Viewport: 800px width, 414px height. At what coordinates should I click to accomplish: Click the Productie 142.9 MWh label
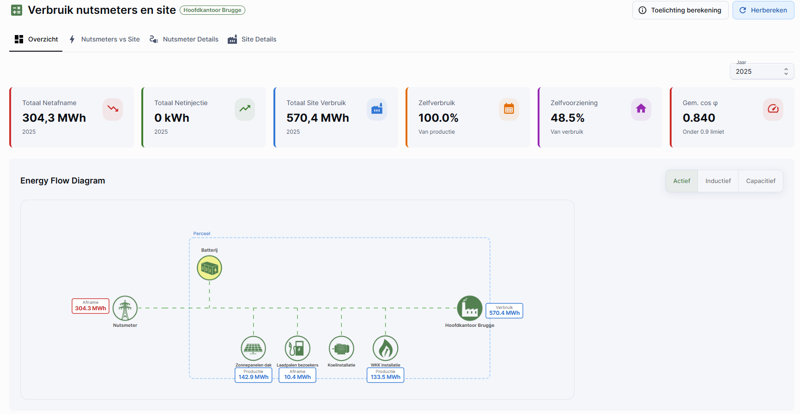[x=254, y=375]
